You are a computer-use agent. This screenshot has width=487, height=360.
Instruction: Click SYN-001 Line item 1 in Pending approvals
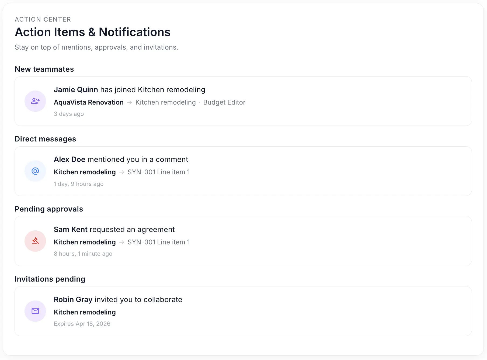click(x=158, y=242)
